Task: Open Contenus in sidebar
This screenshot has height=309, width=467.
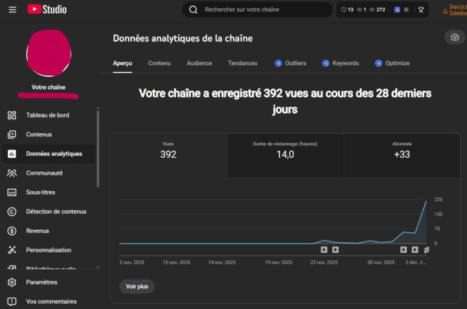Action: [47, 134]
